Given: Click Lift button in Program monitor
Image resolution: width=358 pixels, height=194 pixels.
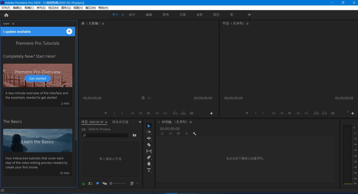Looking at the screenshot, I should tap(316, 113).
